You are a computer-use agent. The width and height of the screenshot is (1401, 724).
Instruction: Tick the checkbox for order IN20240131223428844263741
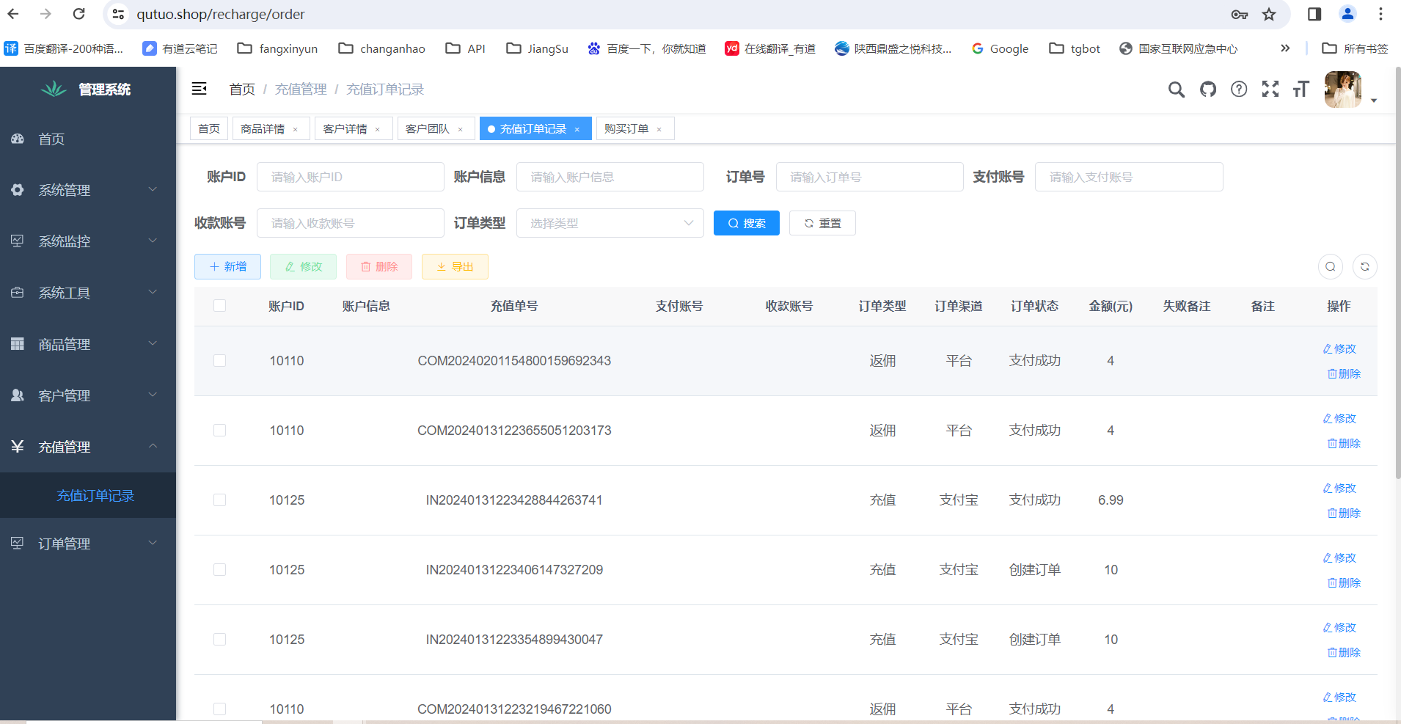coord(219,500)
